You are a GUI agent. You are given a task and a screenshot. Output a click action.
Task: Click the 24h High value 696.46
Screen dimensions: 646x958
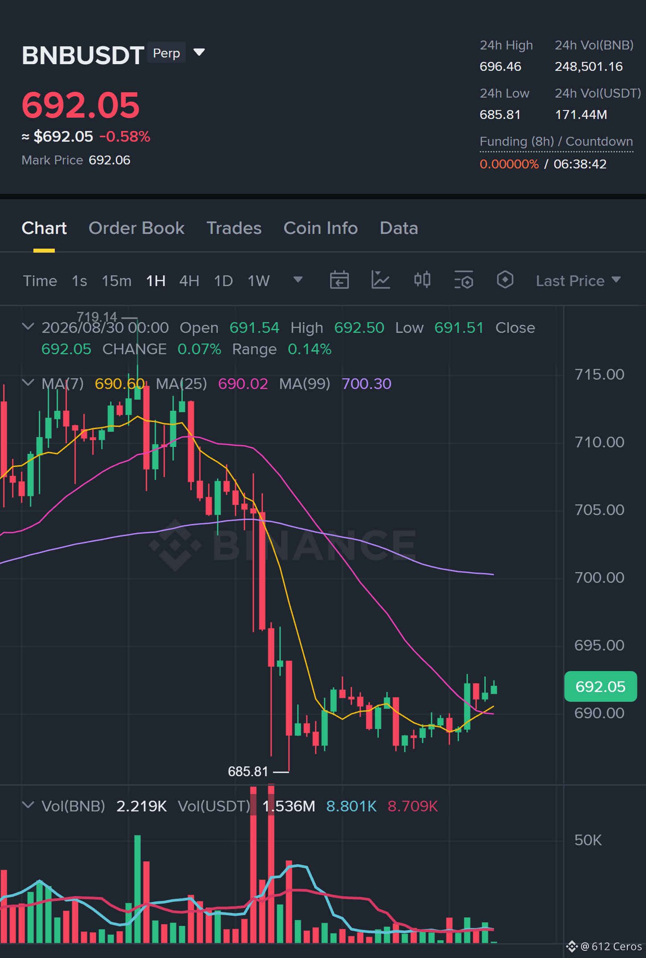(500, 67)
